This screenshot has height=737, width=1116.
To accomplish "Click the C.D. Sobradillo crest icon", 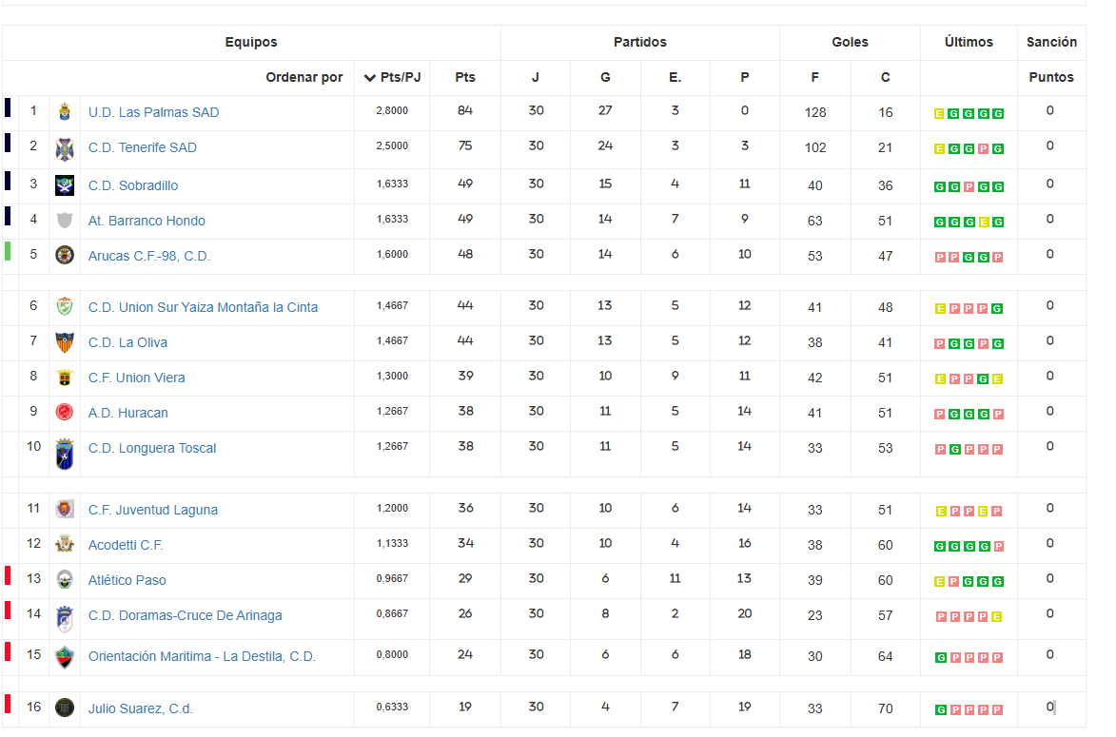I will [x=65, y=185].
